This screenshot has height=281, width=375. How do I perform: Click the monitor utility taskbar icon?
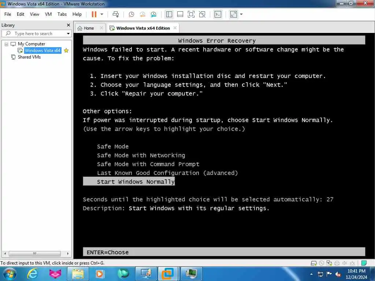click(x=146, y=274)
